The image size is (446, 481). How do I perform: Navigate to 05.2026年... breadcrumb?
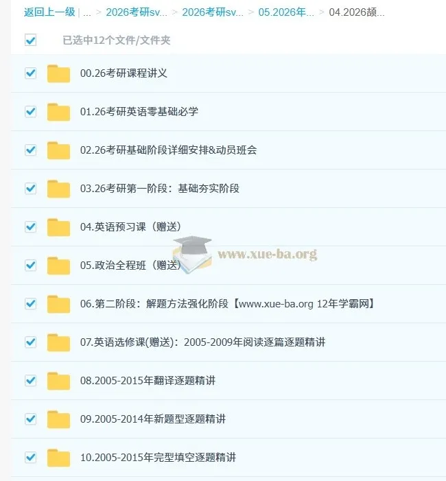286,12
